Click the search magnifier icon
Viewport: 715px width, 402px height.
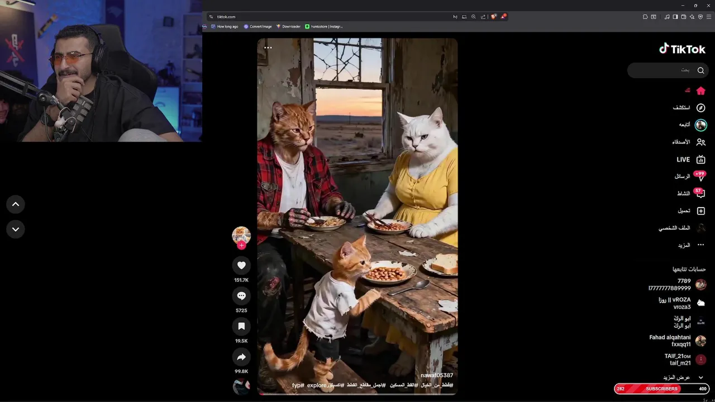(x=700, y=70)
